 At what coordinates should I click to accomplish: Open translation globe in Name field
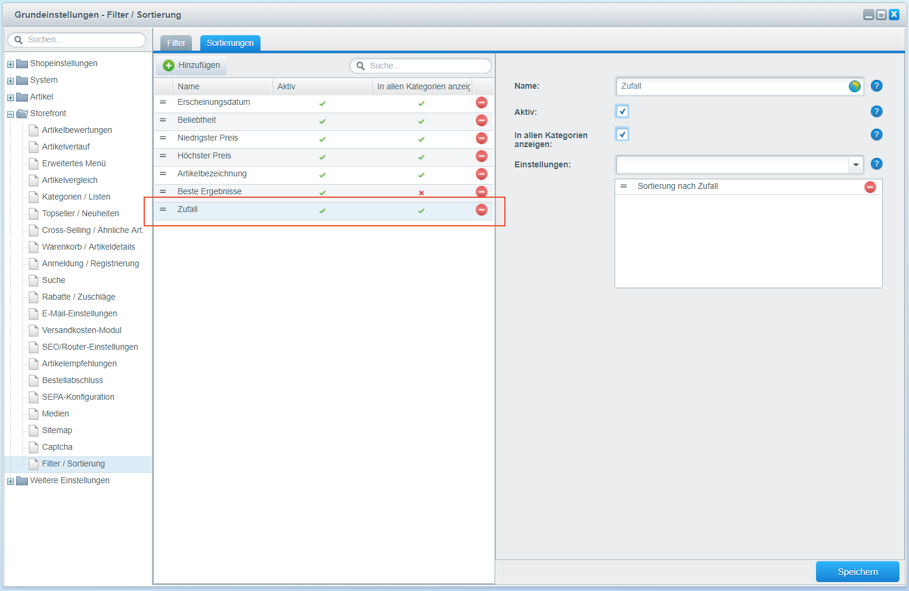point(854,86)
